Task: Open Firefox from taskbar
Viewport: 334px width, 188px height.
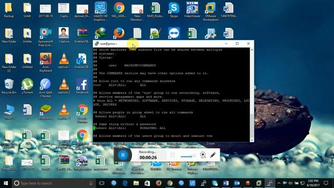Action: (x=158, y=183)
